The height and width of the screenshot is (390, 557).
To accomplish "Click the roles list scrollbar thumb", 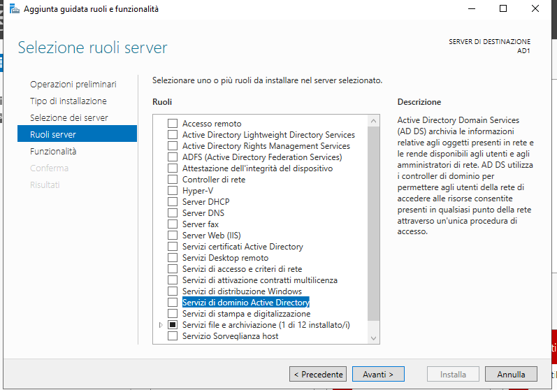I will point(373,224).
